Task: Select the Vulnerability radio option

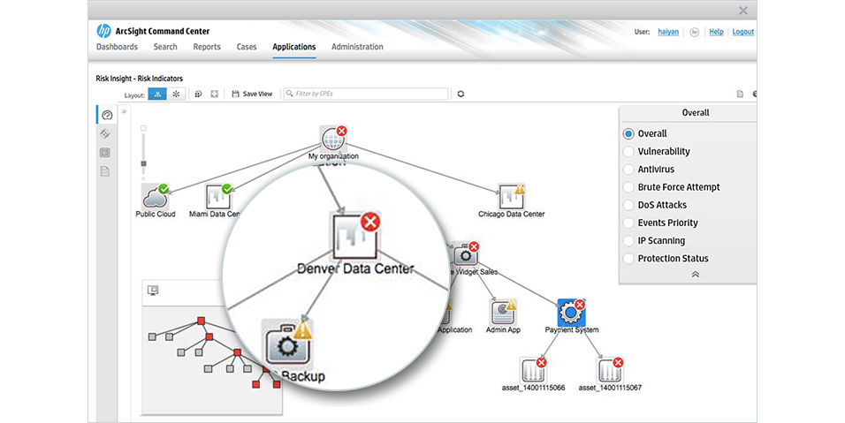Action: pos(628,152)
